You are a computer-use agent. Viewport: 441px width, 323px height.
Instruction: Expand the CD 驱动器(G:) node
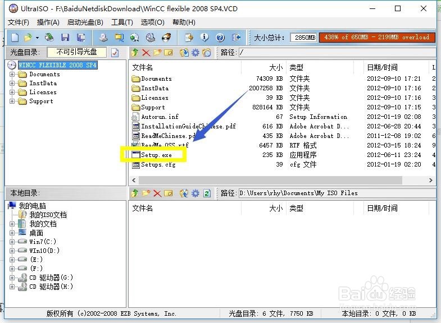pyautogui.click(x=12, y=278)
